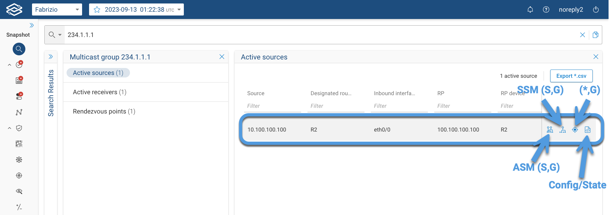Open the Fabrizio network dropdown
Viewport: 613px width, 215px height.
(x=57, y=9)
